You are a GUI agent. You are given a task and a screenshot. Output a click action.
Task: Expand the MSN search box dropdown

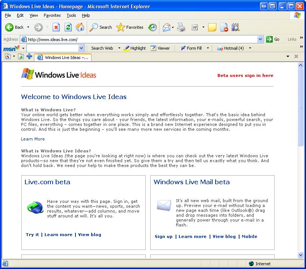click(x=81, y=48)
